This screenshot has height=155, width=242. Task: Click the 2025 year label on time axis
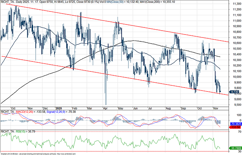pyautogui.click(x=59, y=108)
